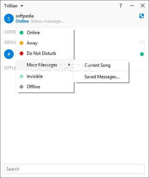Edit the Status message field
Viewport: 149px width, 178px height.
tap(47, 21)
